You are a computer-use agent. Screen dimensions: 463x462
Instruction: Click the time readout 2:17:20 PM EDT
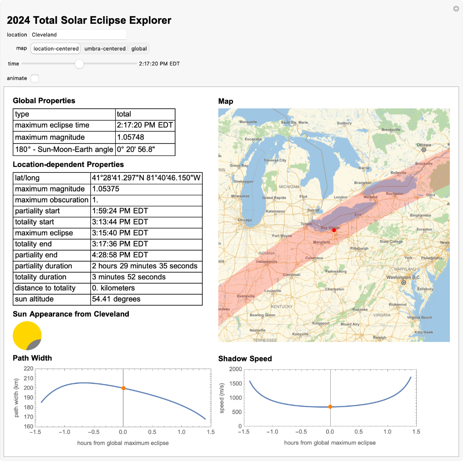(159, 64)
